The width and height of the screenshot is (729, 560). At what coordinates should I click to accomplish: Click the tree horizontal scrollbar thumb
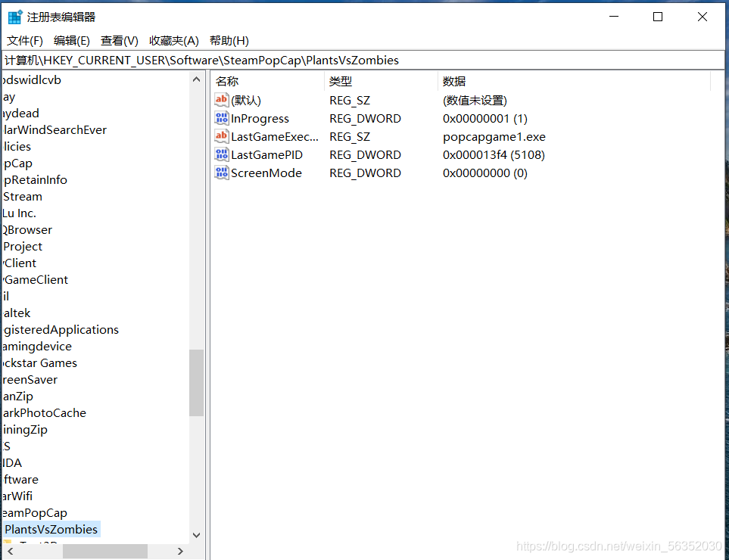(x=105, y=551)
